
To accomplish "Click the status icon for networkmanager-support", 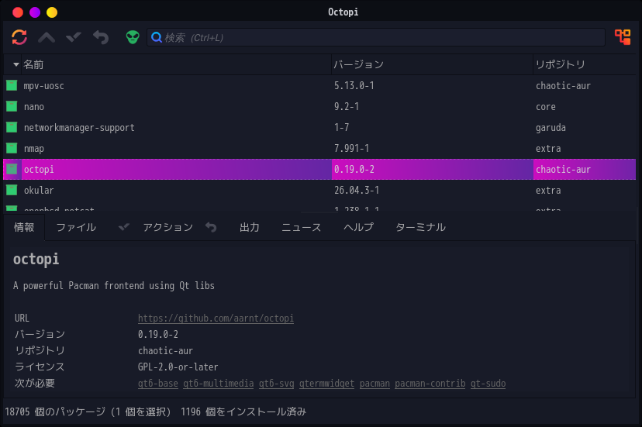I will tap(12, 127).
